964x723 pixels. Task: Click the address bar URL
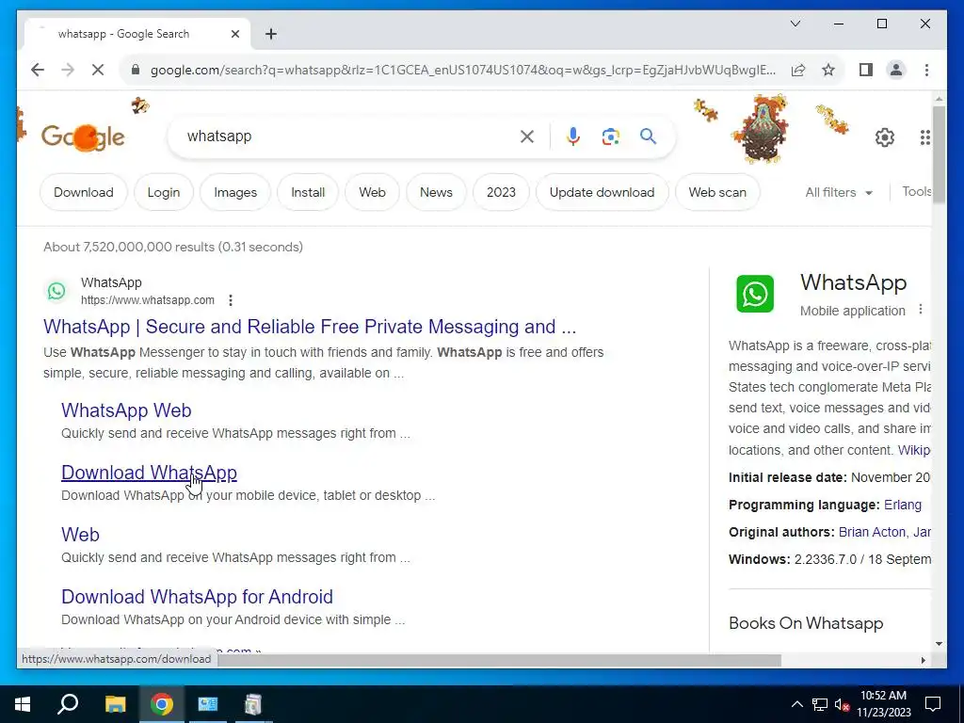[462, 70]
